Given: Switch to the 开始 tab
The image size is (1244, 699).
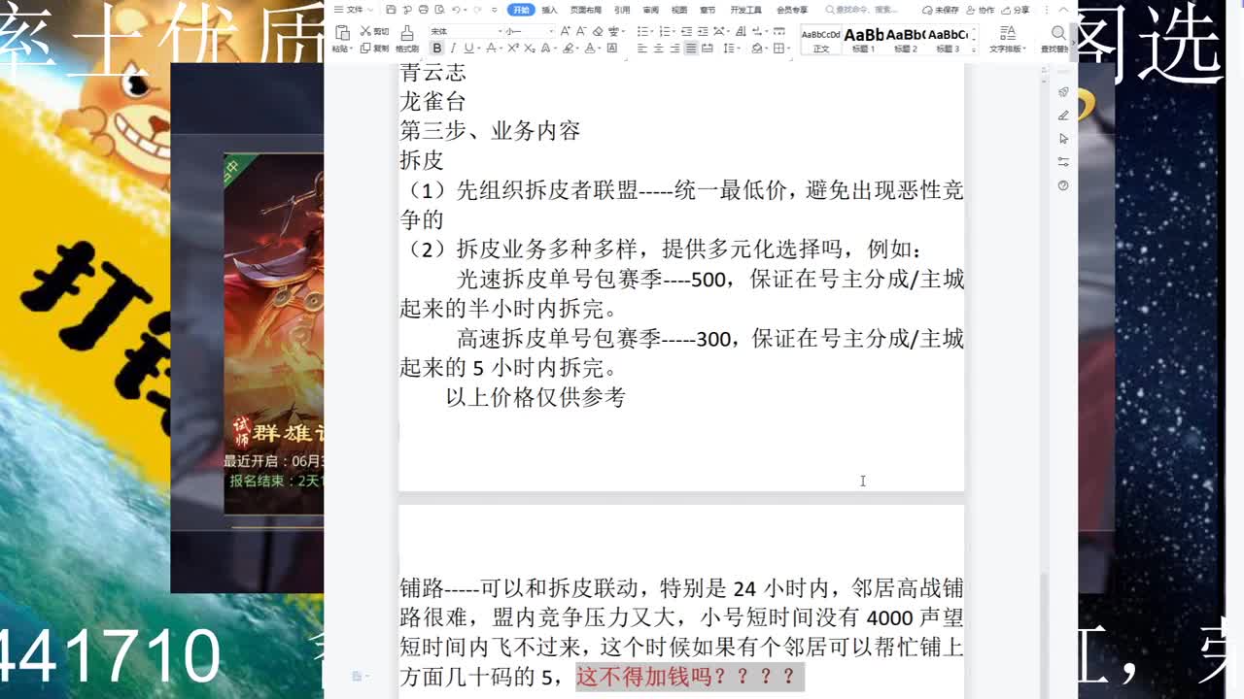Looking at the screenshot, I should [521, 10].
